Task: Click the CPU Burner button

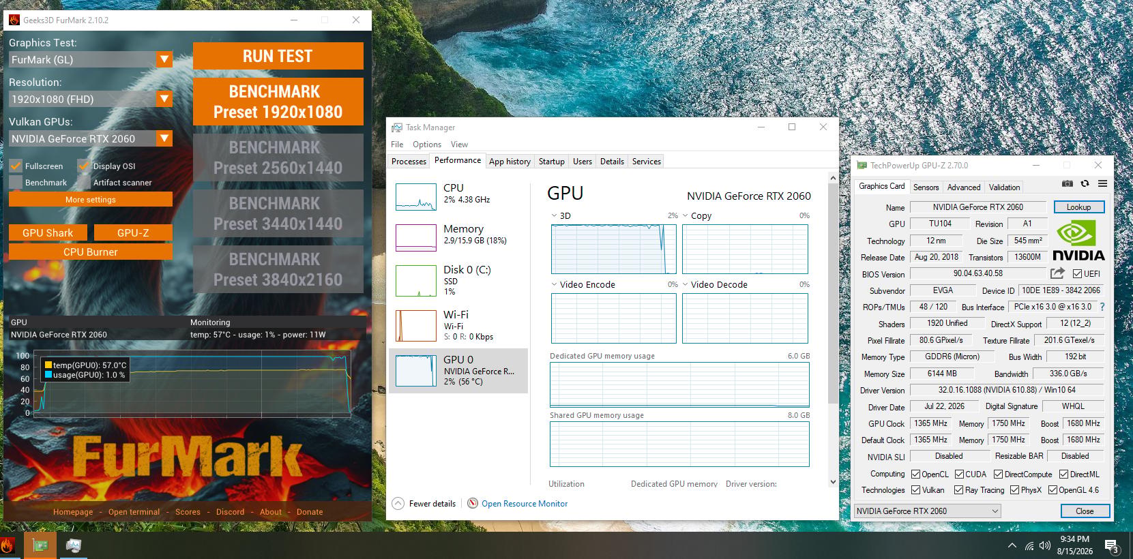Action: click(x=91, y=252)
